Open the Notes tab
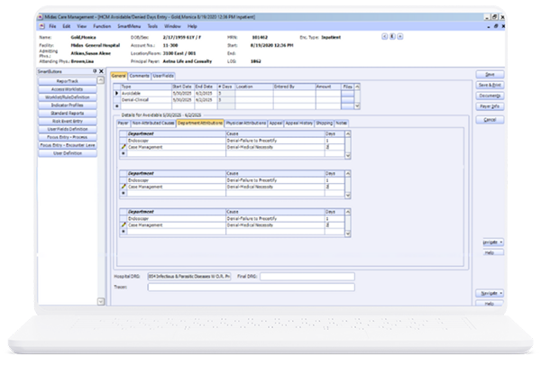The image size is (541, 366). [341, 123]
